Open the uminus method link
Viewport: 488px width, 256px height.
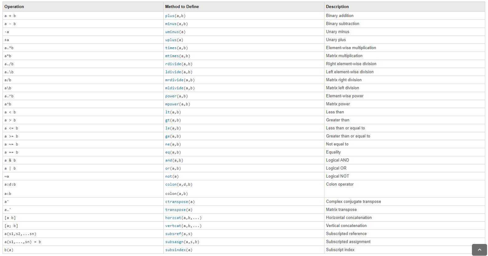172,32
